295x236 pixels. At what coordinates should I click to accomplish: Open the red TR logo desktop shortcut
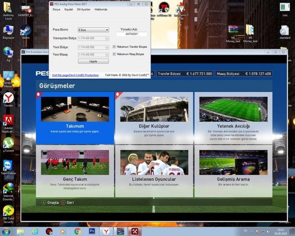[164, 9]
